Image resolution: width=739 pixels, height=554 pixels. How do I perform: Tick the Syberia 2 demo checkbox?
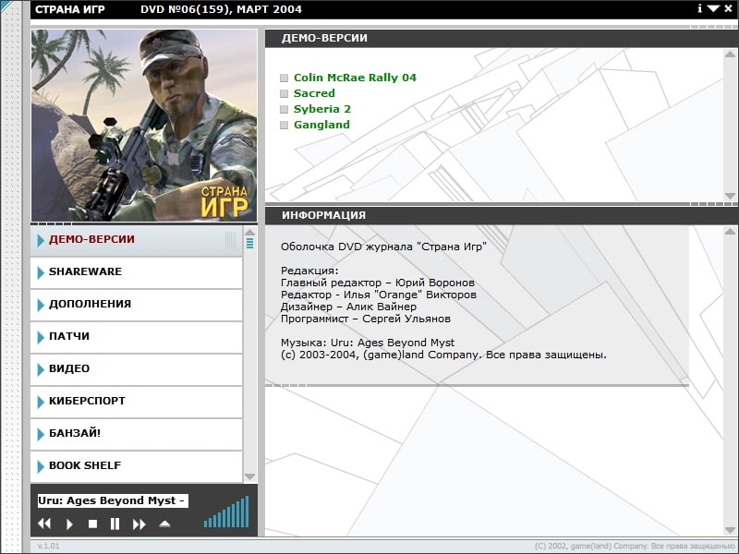click(284, 109)
